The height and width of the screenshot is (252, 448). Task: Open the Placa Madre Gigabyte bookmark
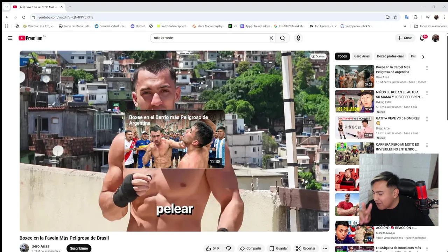coord(208,26)
